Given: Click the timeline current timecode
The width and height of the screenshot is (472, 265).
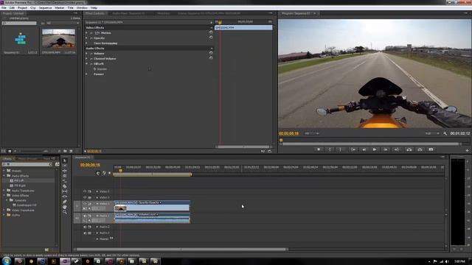Looking at the screenshot, I should [x=90, y=165].
